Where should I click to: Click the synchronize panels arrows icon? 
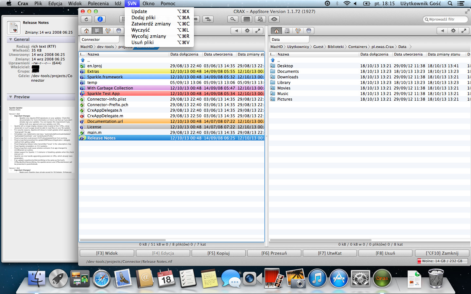[208, 19]
